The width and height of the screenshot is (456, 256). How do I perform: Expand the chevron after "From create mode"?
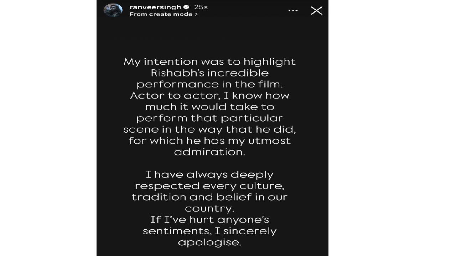point(196,14)
